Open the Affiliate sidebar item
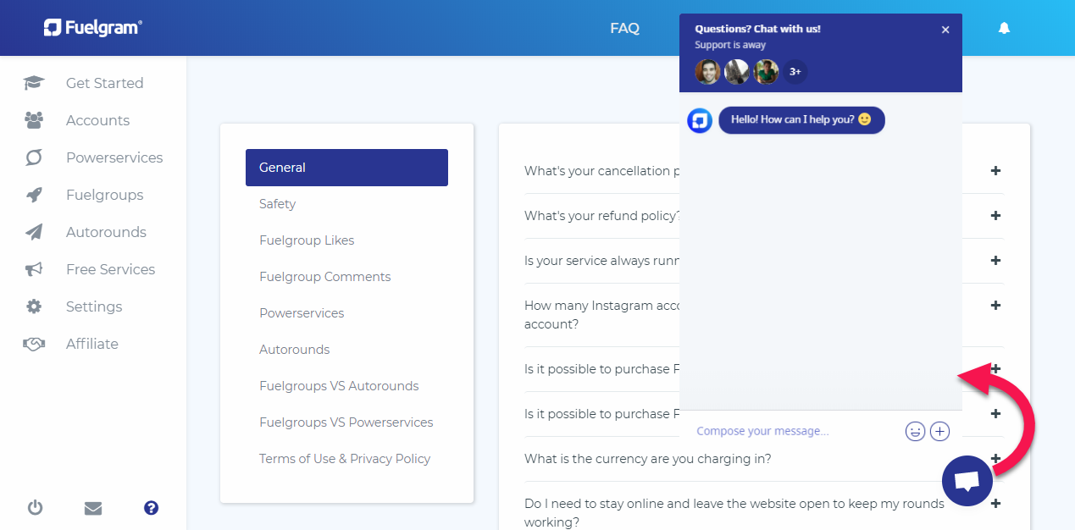This screenshot has height=530, width=1075. 91,344
